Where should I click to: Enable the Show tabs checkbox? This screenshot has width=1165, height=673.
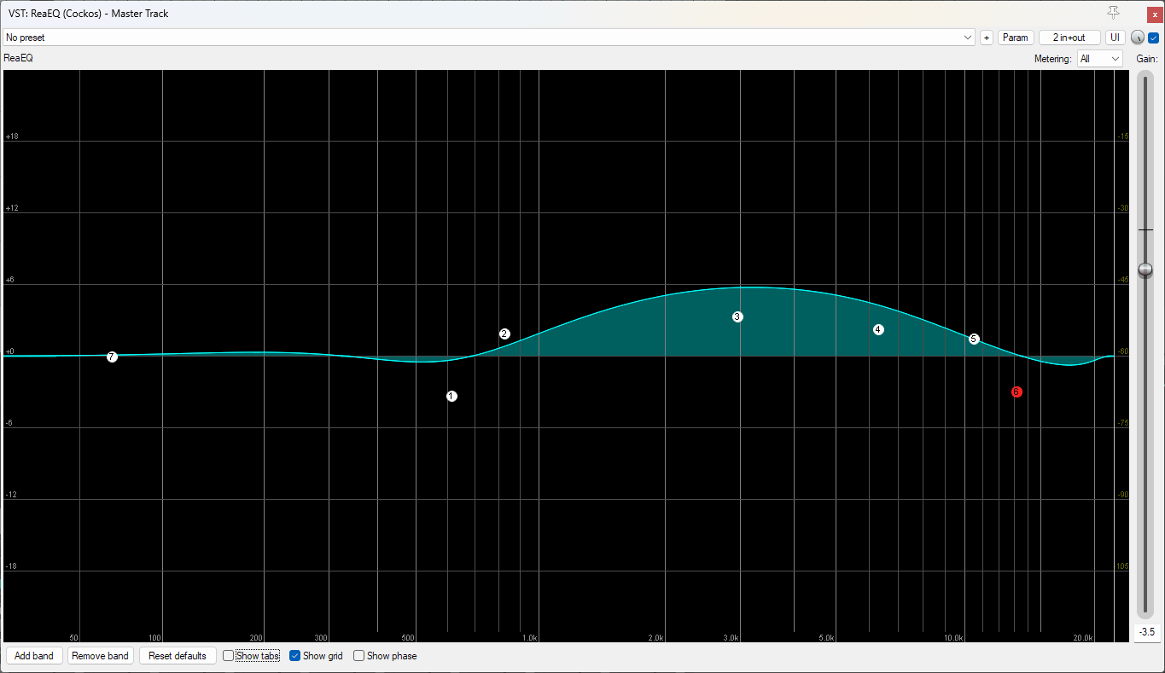tap(228, 656)
